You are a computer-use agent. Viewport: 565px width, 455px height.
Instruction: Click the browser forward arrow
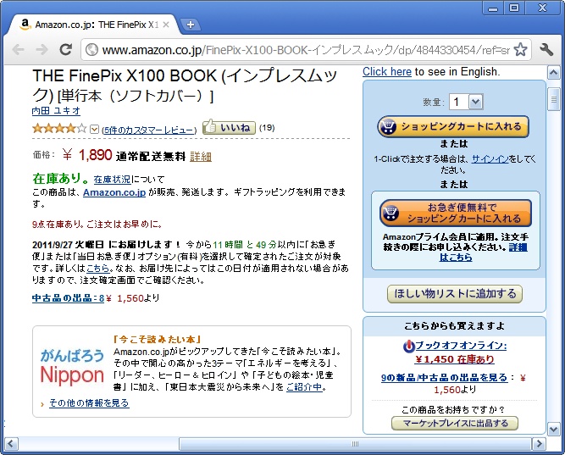pyautogui.click(x=42, y=49)
